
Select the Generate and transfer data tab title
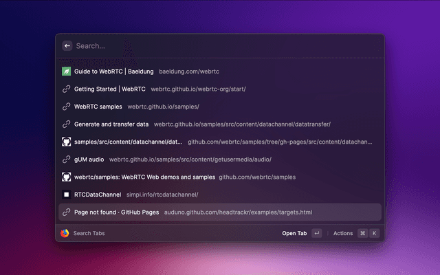click(111, 124)
